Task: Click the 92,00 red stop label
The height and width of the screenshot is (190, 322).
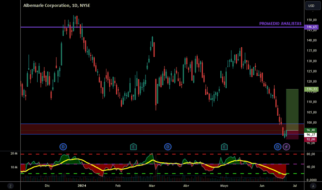Action: (x=311, y=140)
